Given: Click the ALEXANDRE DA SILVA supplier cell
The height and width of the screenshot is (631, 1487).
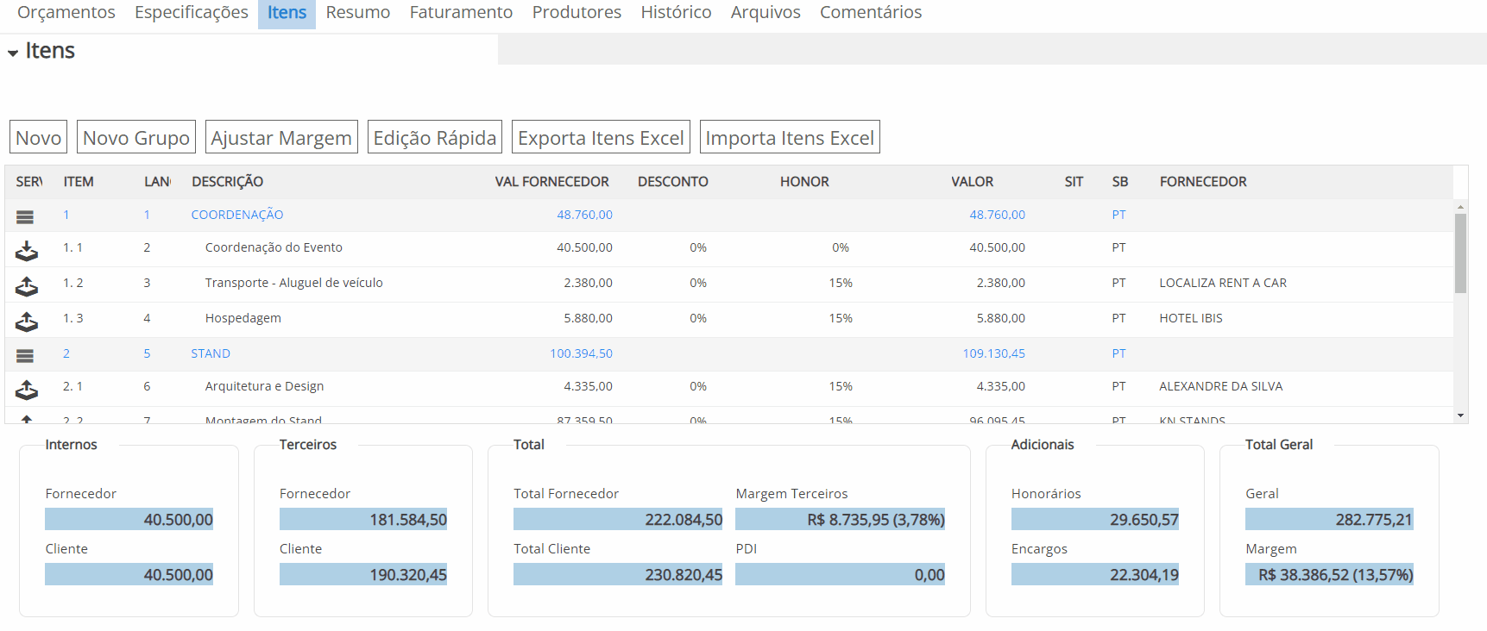Looking at the screenshot, I should click(x=1221, y=386).
